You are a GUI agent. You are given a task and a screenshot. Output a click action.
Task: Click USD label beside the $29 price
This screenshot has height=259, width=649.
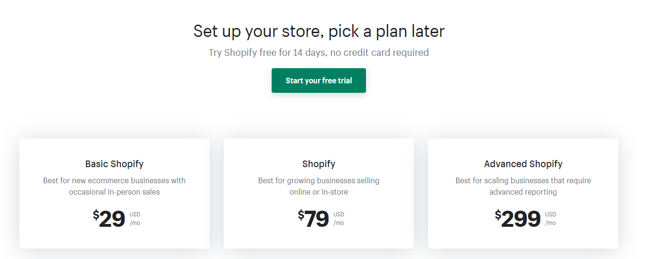(135, 214)
